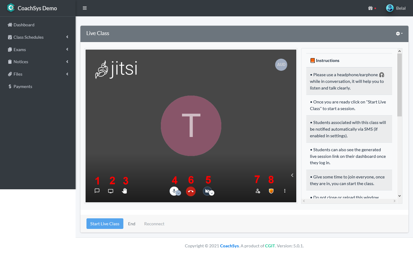This screenshot has height=254, width=413.
Task: Click the red hang up button
Action: [191, 191]
